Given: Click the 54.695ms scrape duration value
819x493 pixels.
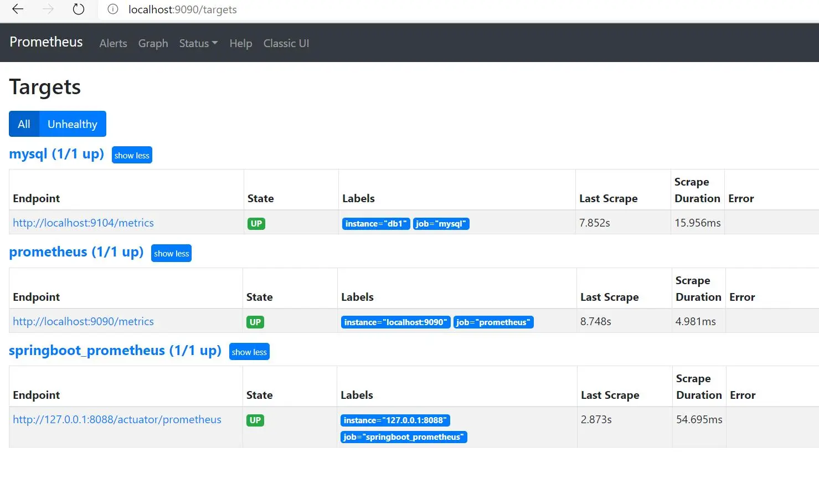Looking at the screenshot, I should coord(699,419).
